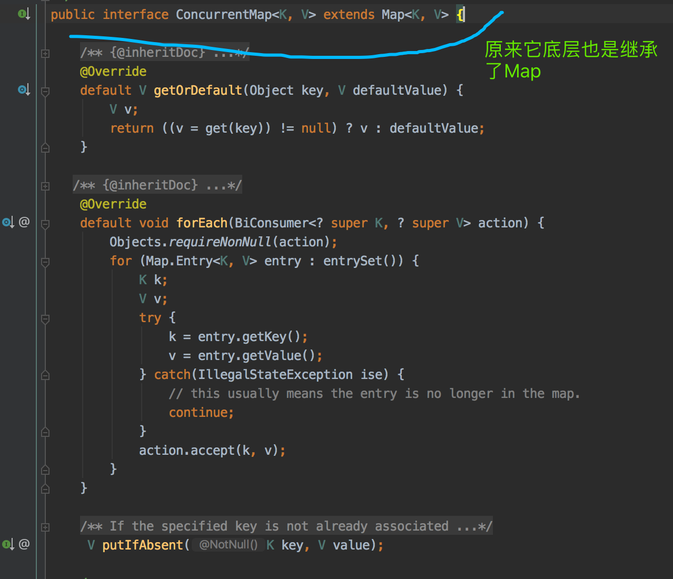Click the 'continue;' statement
This screenshot has width=673, height=579.
point(201,413)
